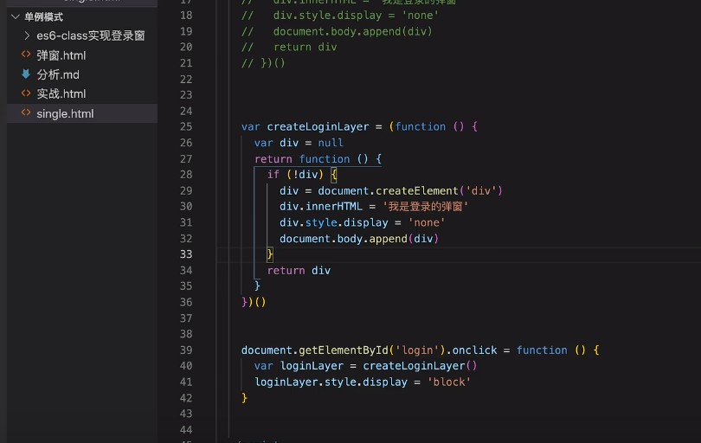Click the HTML icon beside 弹窗.html

pos(26,55)
